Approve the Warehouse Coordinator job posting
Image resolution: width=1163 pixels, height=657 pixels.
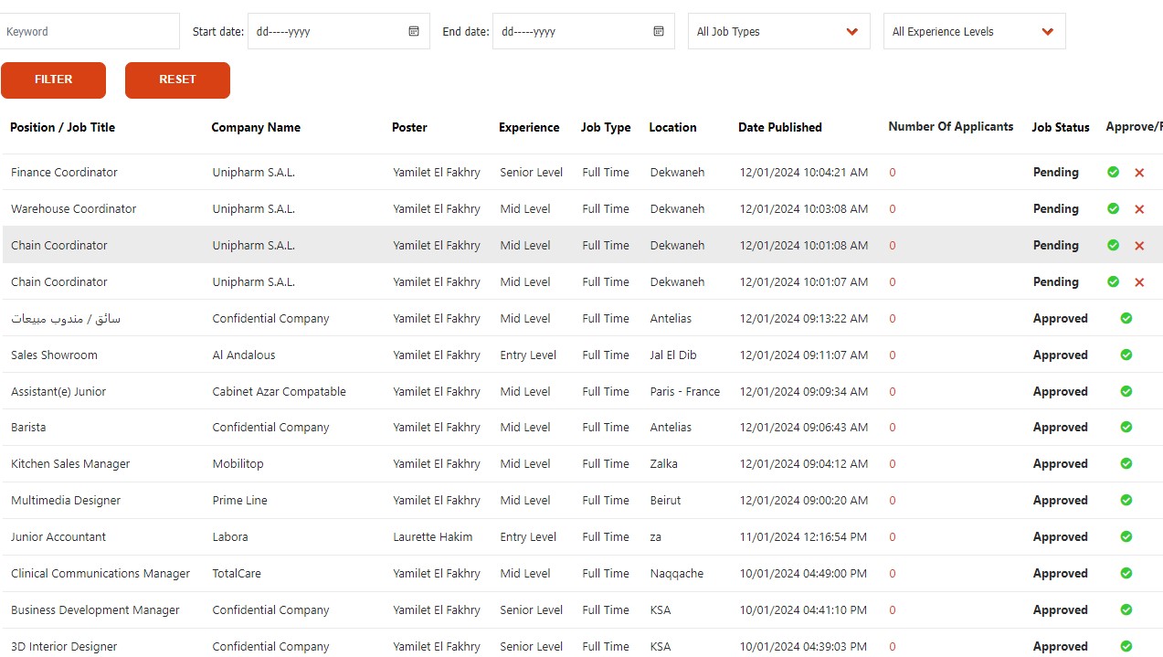pyautogui.click(x=1113, y=208)
